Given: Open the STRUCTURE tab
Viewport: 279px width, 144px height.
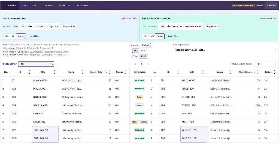Looking at the screenshot, I should [29, 5].
